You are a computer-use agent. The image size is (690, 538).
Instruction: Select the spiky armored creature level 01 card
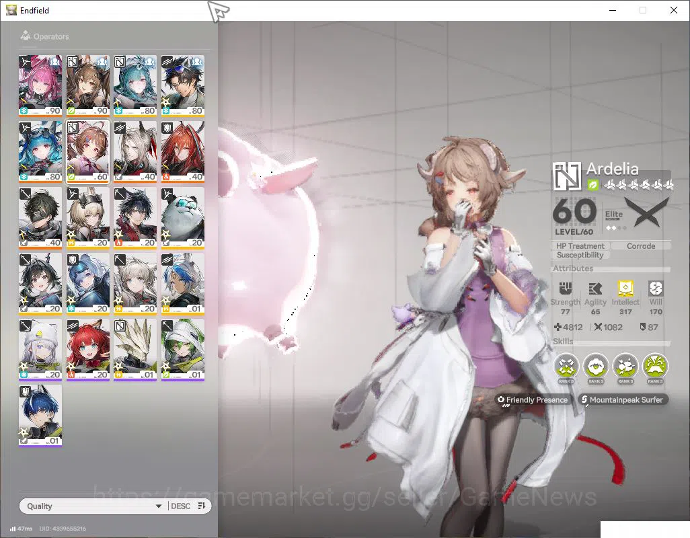(135, 350)
